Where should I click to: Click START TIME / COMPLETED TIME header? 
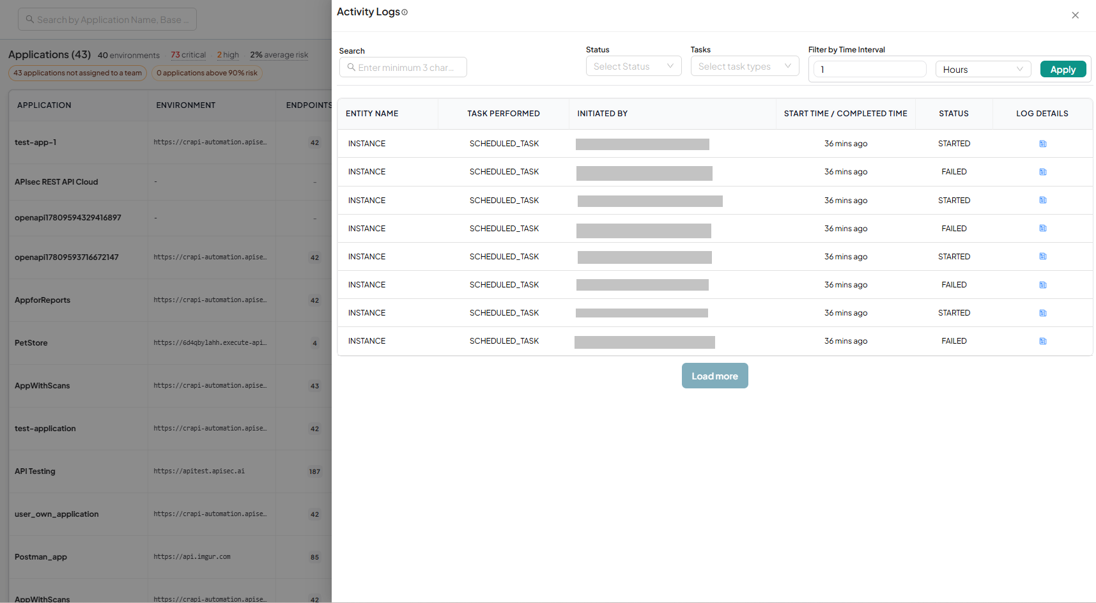tap(845, 114)
